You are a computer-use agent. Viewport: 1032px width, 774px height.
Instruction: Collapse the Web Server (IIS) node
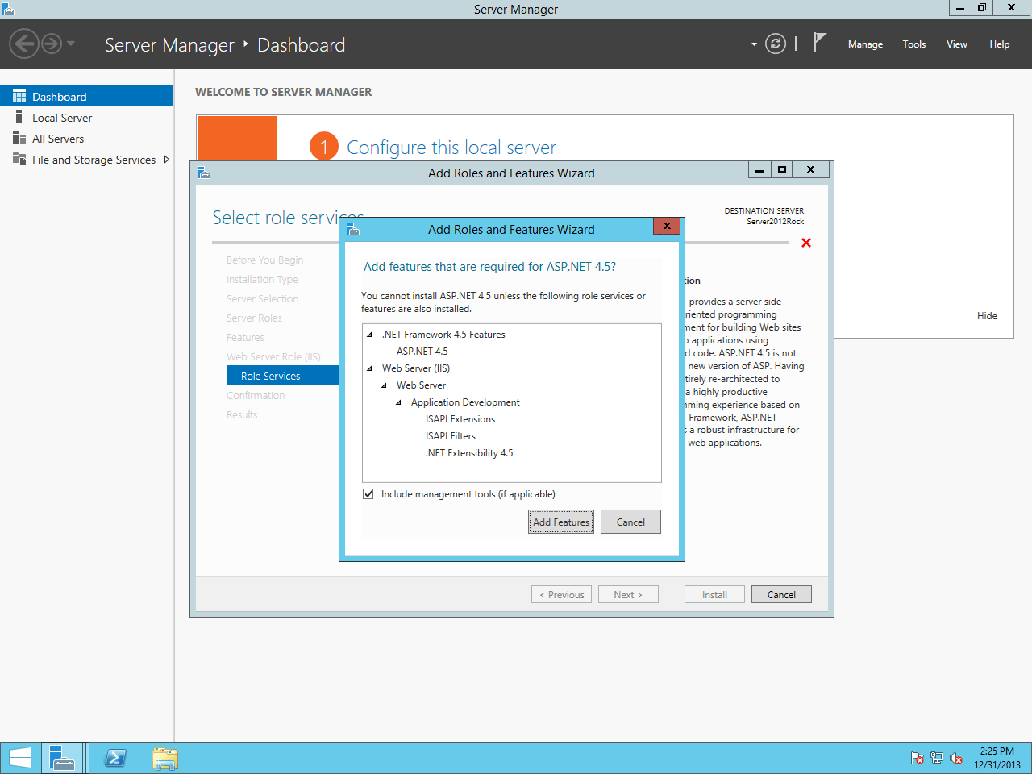(x=370, y=368)
